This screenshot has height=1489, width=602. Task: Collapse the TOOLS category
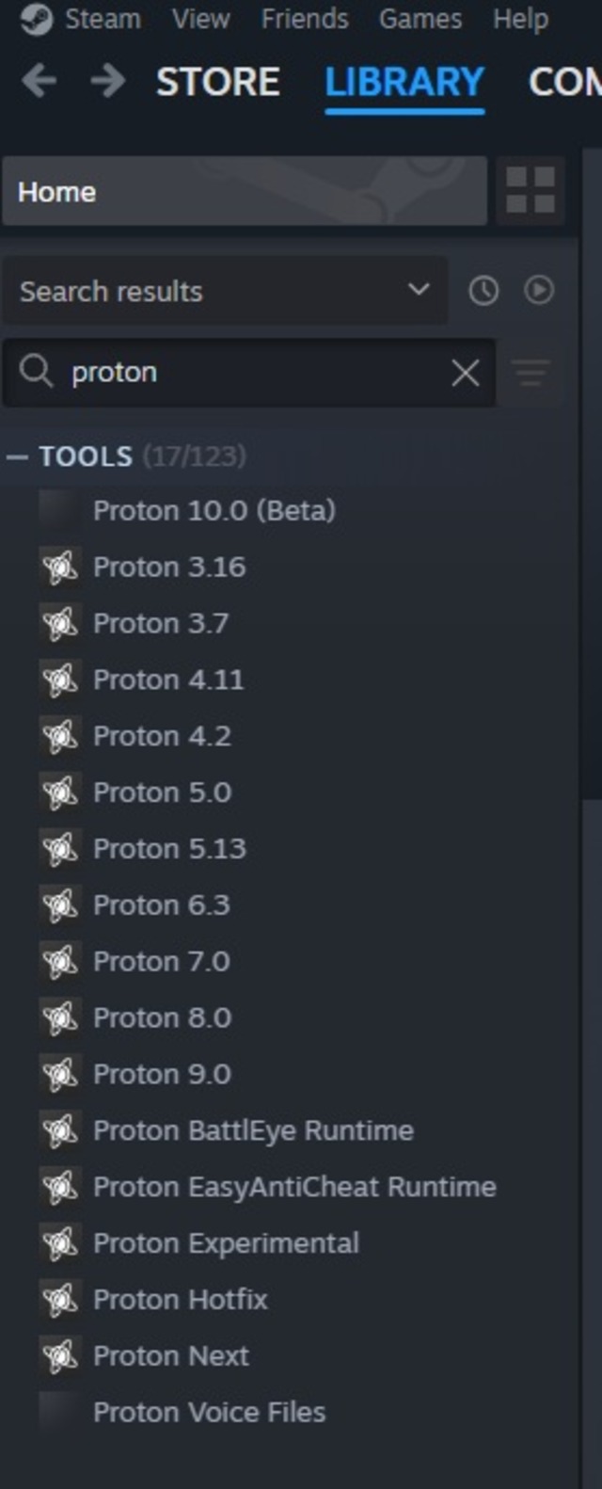tap(17, 457)
